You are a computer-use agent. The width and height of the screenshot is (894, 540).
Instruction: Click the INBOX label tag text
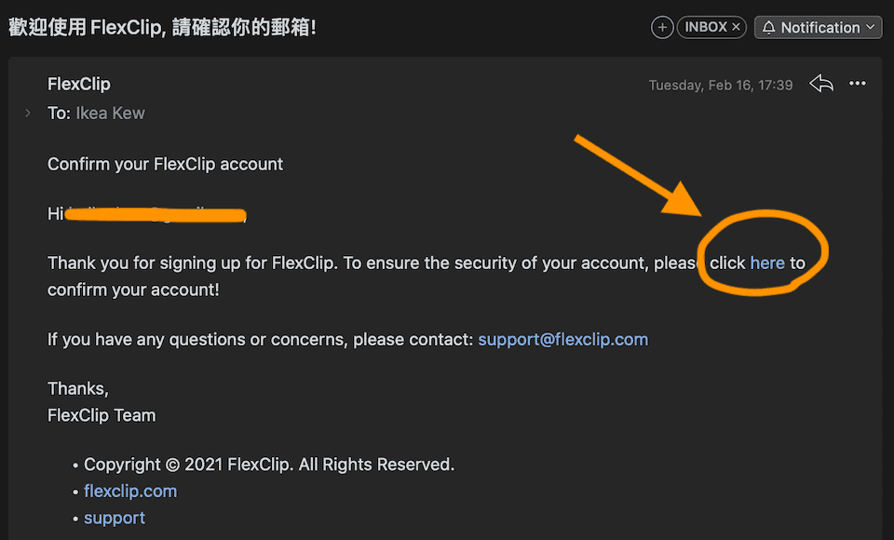pos(705,28)
